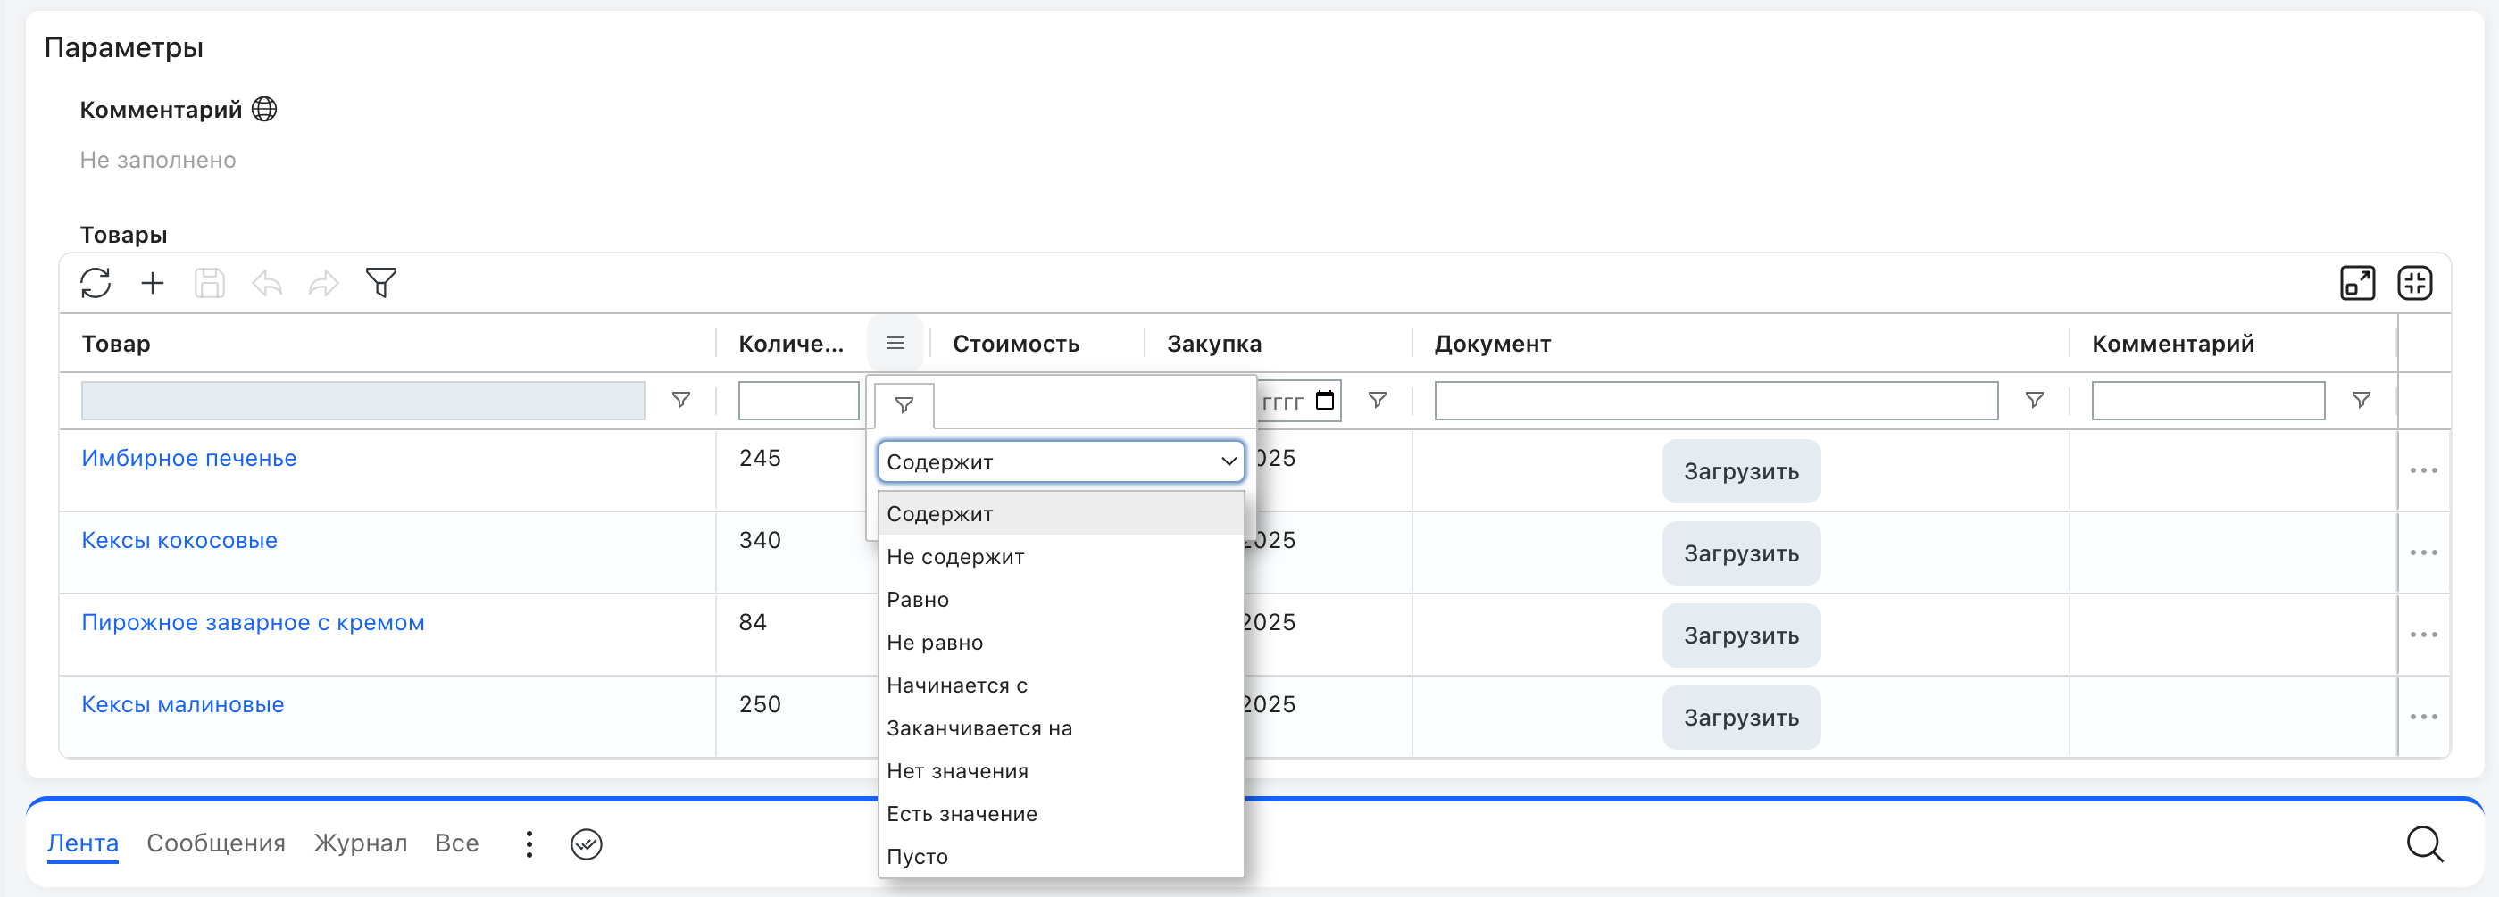Click Загрузить for Имбирное печенье row

(1741, 471)
